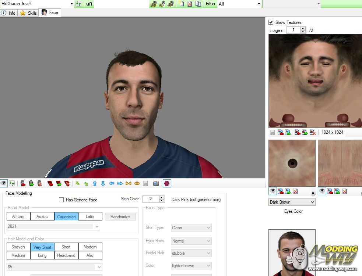Click the blue up arrow to move the model
This screenshot has width=362, height=276.
tap(95, 183)
